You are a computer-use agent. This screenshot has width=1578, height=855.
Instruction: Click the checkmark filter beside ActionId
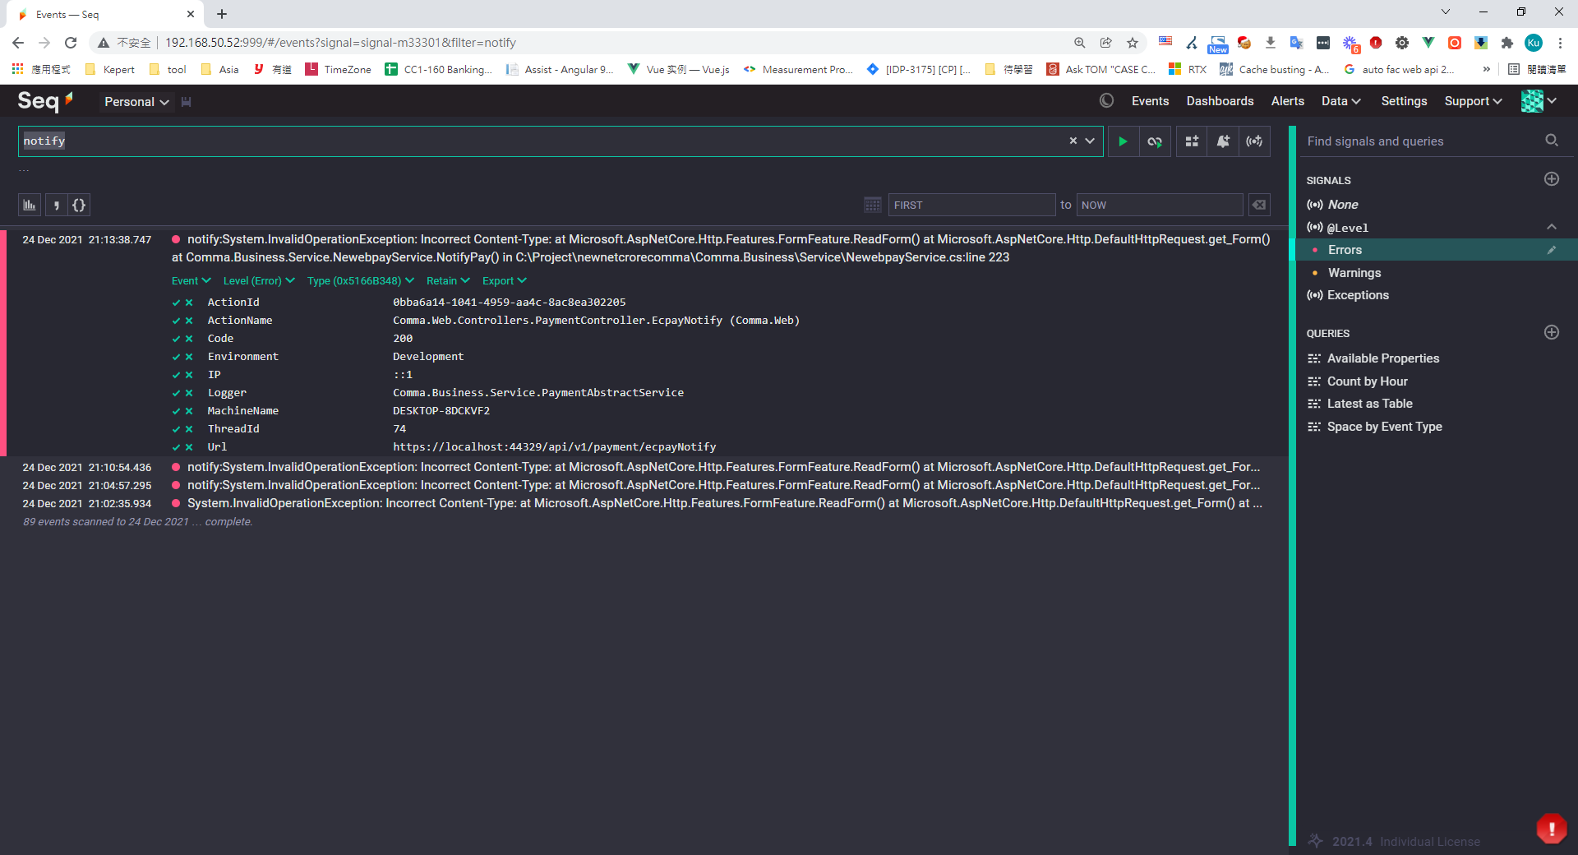coord(176,303)
